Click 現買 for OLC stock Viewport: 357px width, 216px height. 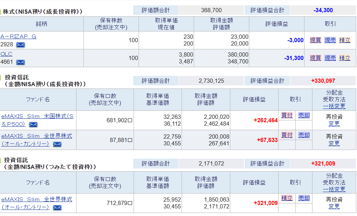(x=315, y=58)
